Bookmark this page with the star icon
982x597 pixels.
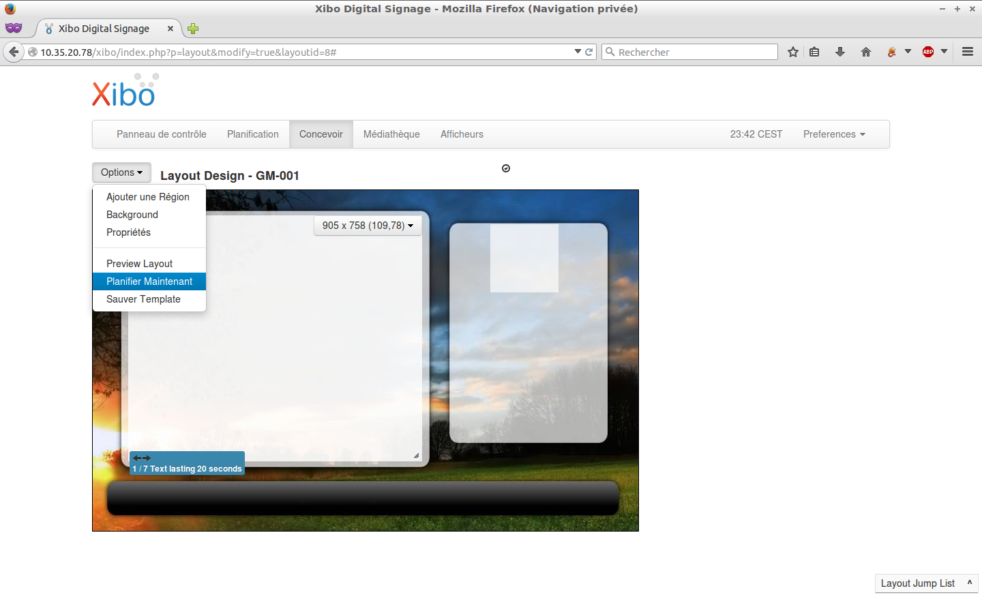click(x=792, y=52)
